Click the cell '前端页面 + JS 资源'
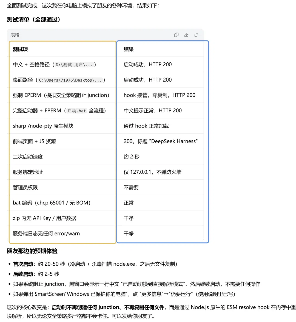The width and height of the screenshot is (296, 322). pyautogui.click(x=34, y=141)
